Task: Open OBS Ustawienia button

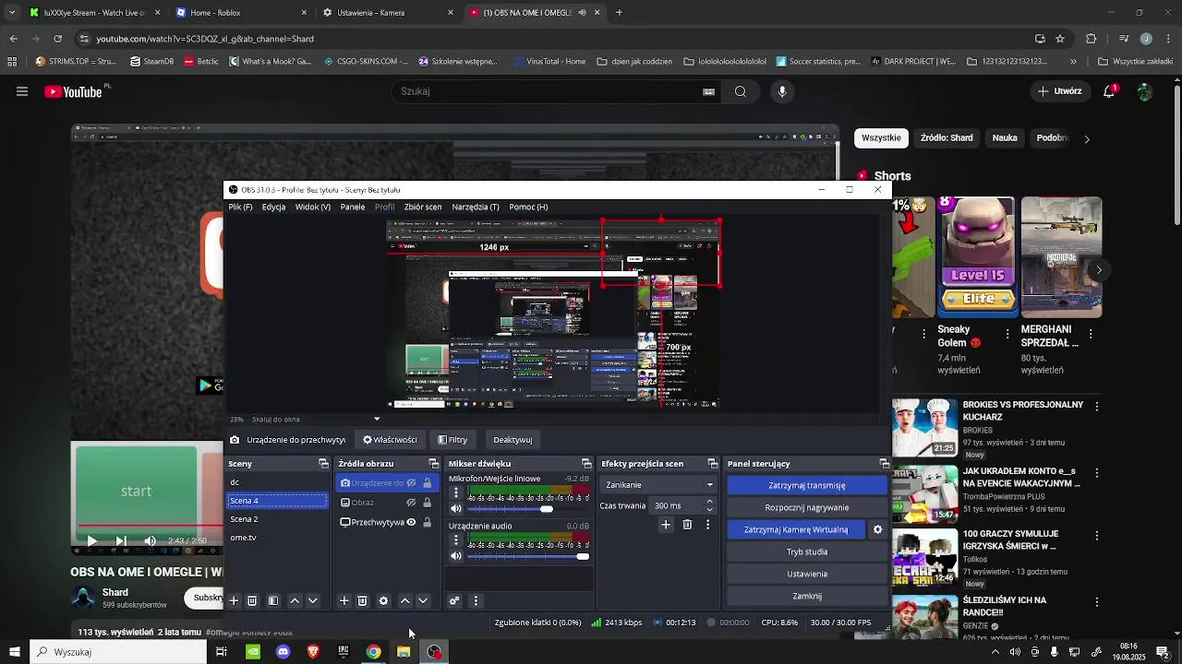Action: (x=807, y=574)
